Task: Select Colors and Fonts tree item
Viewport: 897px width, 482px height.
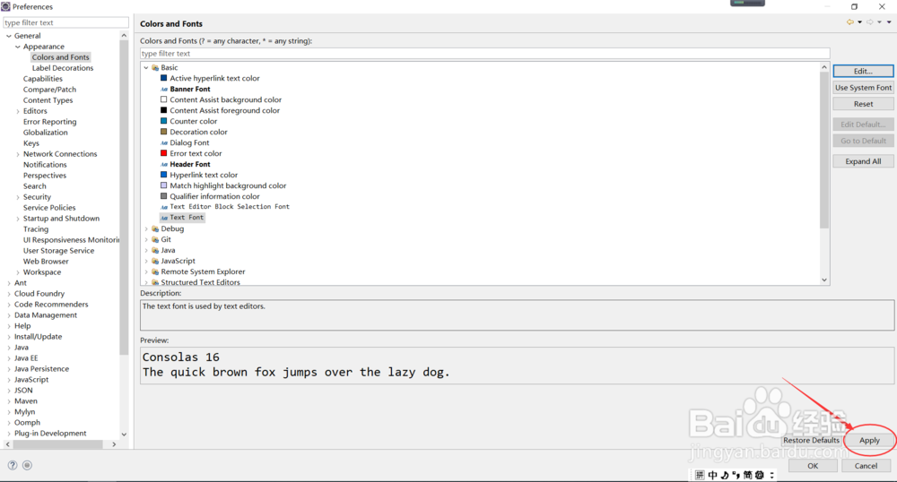Action: 61,57
